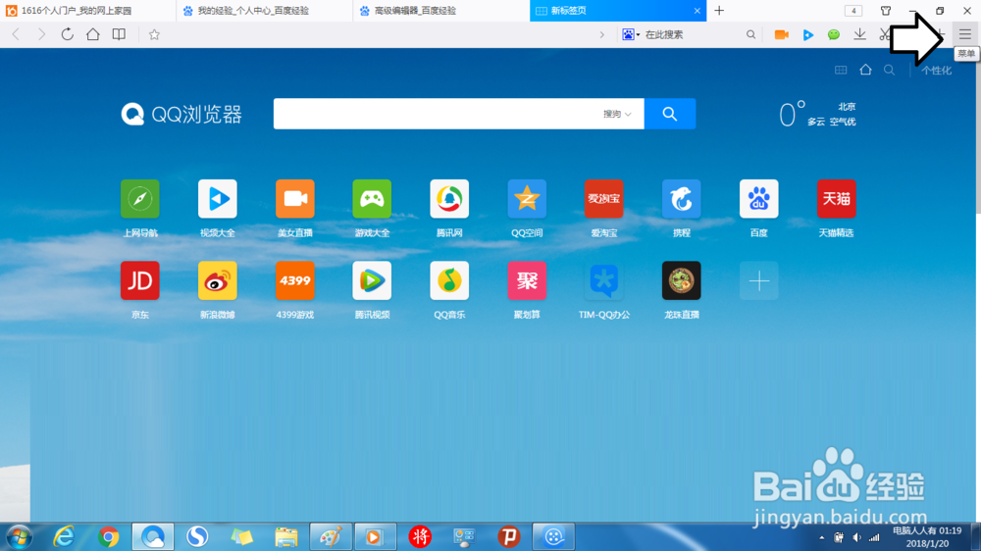Click the browser forward arrow

pyautogui.click(x=41, y=34)
